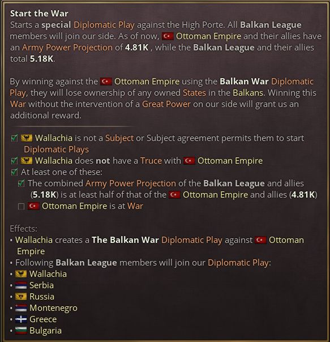Click the unchecked Ottoman Empire at War checkbox
Viewport: 330px width, 342px height.
[x=21, y=206]
